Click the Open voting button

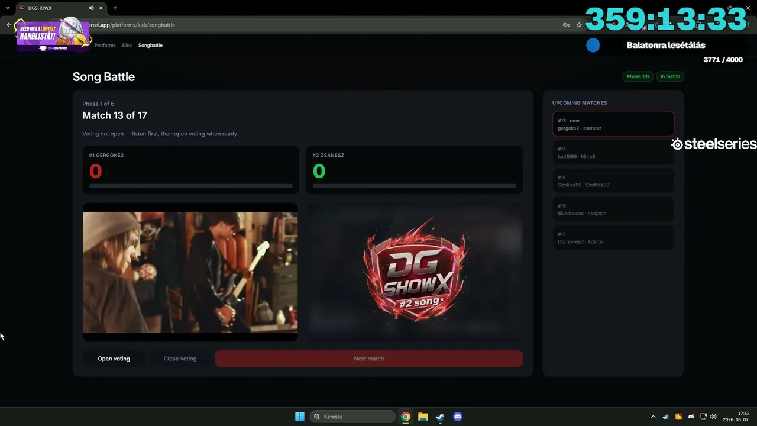[114, 359]
